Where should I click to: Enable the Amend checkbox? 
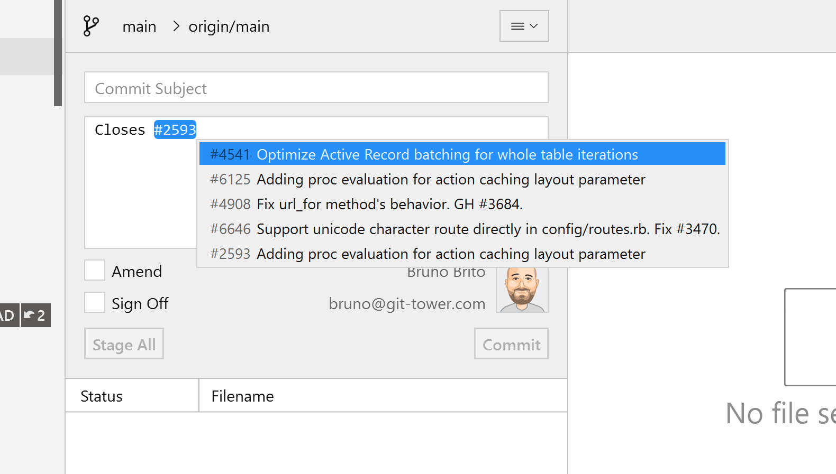point(95,271)
